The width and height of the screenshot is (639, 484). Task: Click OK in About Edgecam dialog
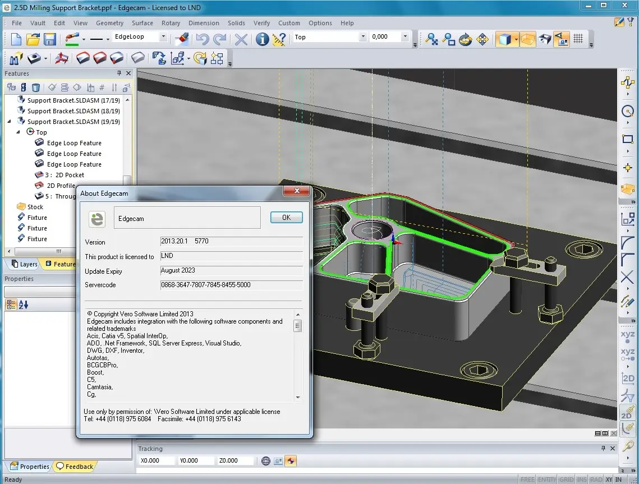pyautogui.click(x=287, y=218)
